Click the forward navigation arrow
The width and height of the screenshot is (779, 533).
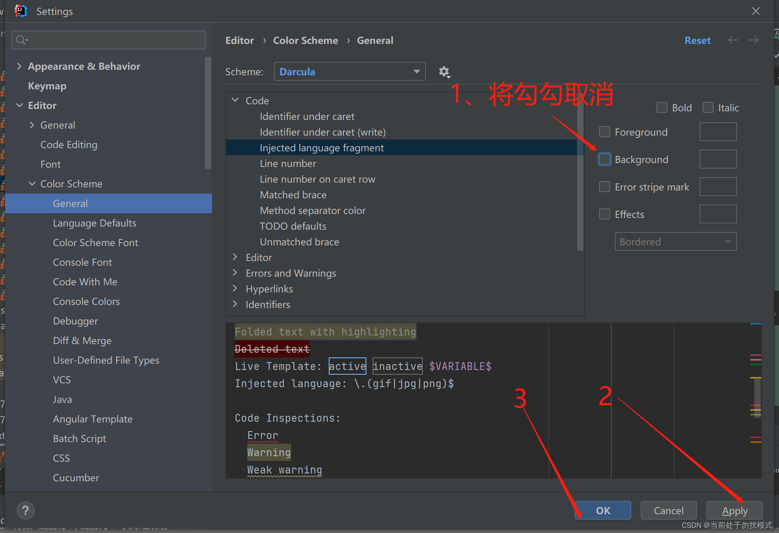point(754,40)
